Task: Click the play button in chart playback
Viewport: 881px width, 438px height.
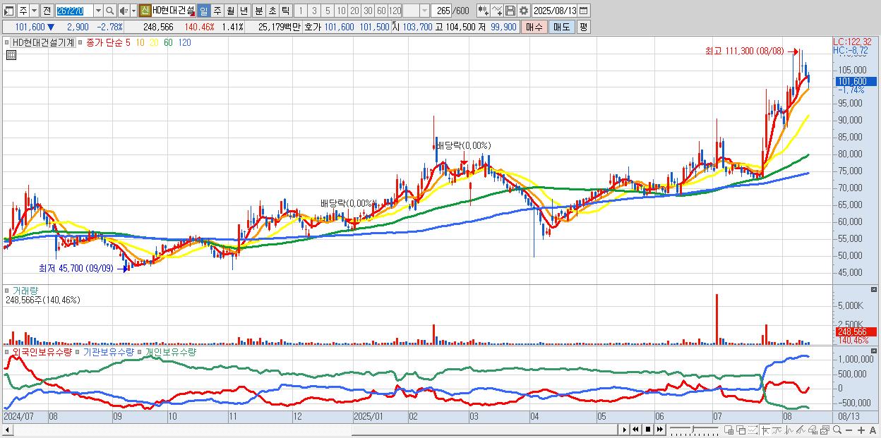Action: pyautogui.click(x=625, y=430)
